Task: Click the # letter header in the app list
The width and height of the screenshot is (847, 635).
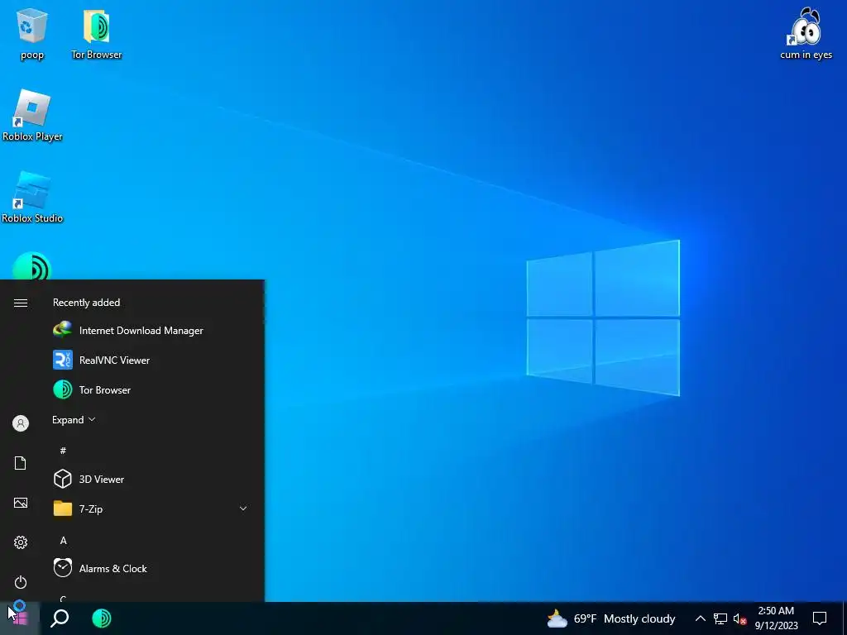Action: 63,451
